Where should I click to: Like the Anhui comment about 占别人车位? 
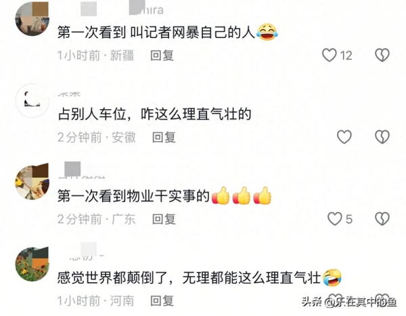[344, 137]
